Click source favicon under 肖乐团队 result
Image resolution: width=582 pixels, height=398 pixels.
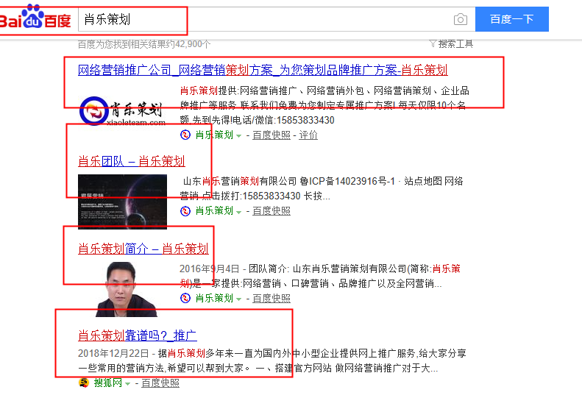click(x=185, y=211)
